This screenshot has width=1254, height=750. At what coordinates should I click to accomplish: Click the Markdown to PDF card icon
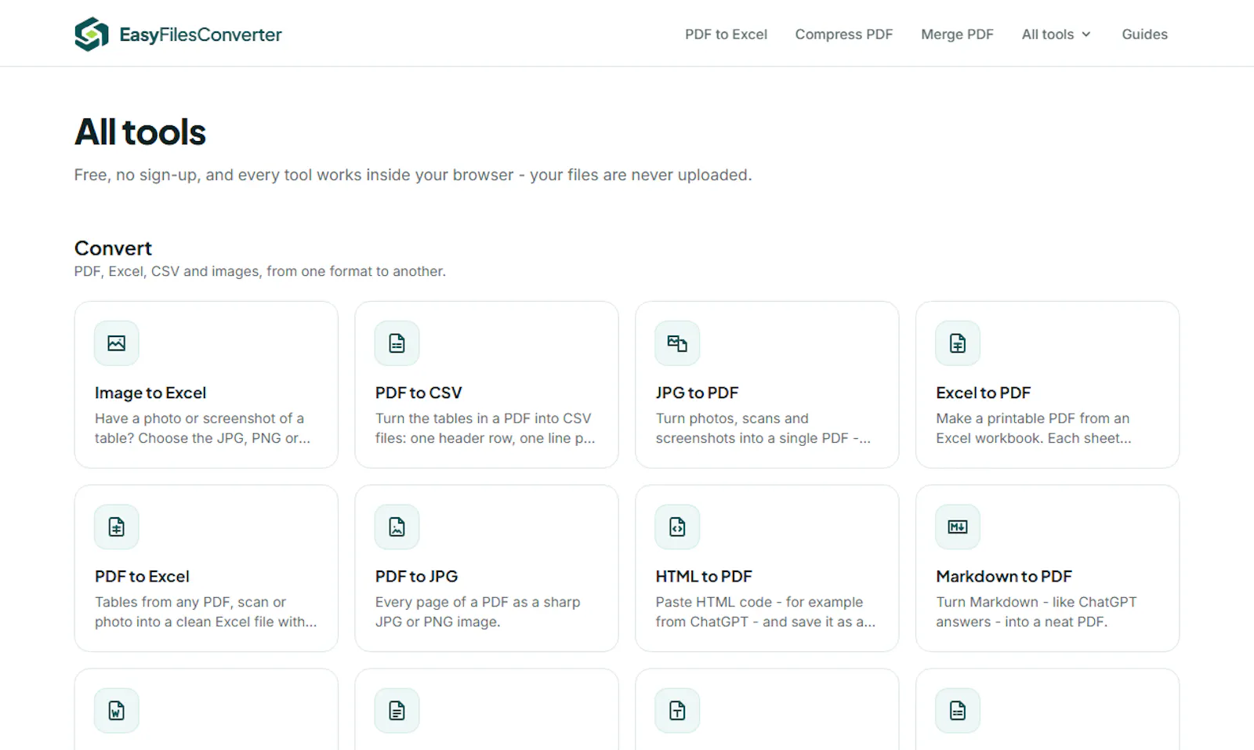click(958, 527)
